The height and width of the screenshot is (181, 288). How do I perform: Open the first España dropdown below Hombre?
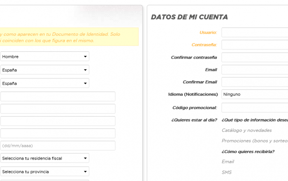44,70
